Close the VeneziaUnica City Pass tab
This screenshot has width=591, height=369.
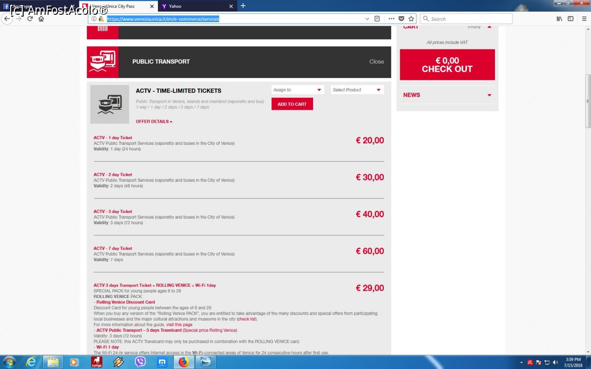(x=152, y=6)
